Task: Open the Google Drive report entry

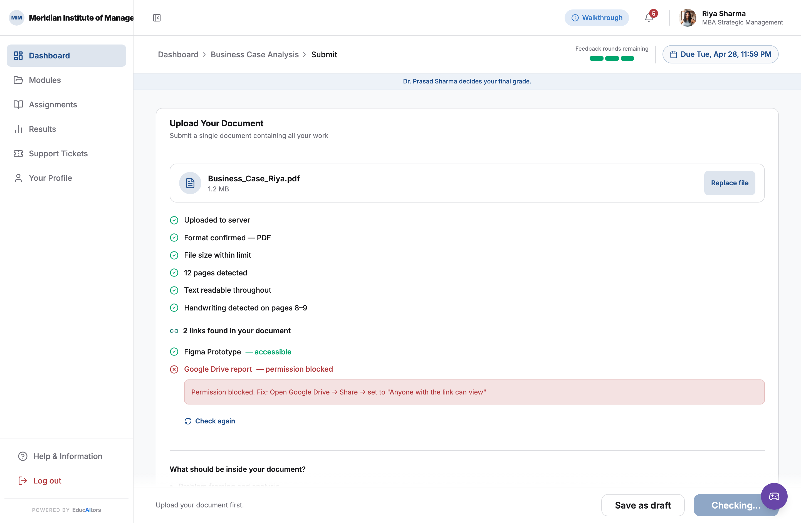Action: click(218, 369)
